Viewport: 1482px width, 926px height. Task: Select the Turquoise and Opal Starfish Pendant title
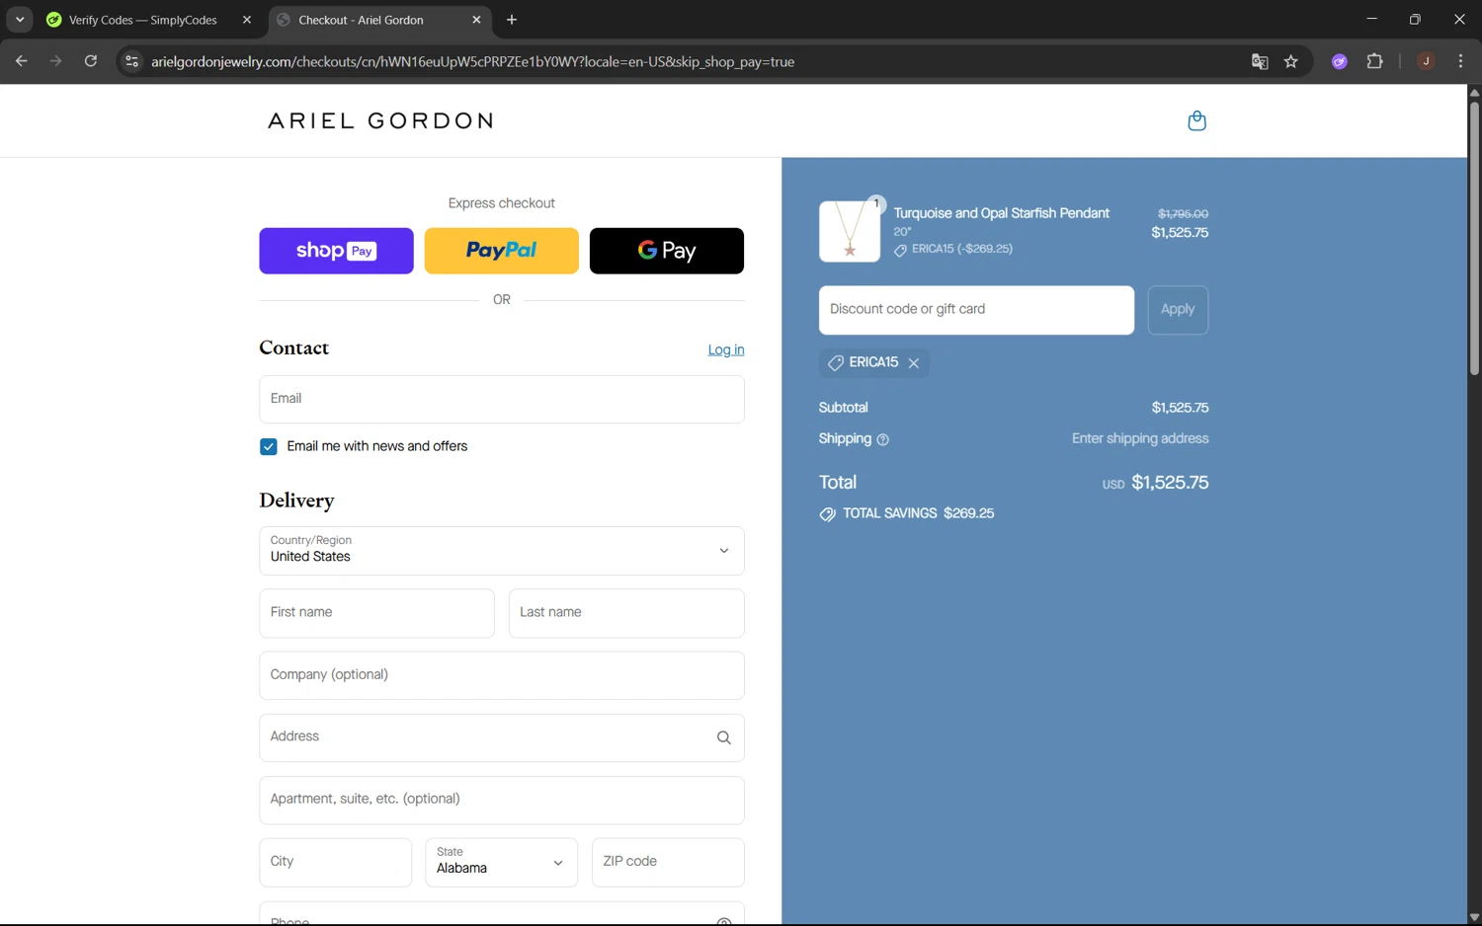1001,213
